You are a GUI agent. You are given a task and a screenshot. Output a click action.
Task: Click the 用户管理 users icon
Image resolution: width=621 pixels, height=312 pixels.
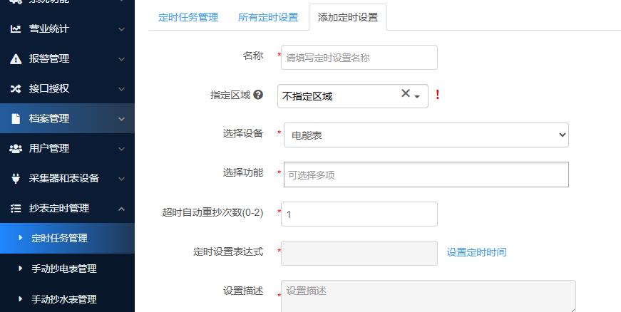(16, 149)
